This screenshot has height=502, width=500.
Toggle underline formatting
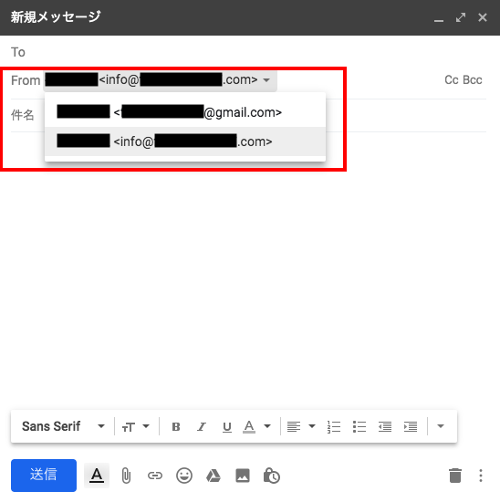[x=227, y=426]
